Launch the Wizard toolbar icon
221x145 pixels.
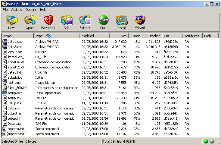[140, 20]
